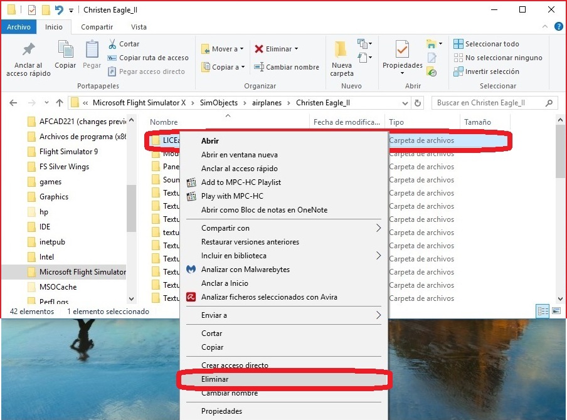Screen dimensions: 567x420
Task: Click the forward navigation arrow
Action: pos(32,103)
